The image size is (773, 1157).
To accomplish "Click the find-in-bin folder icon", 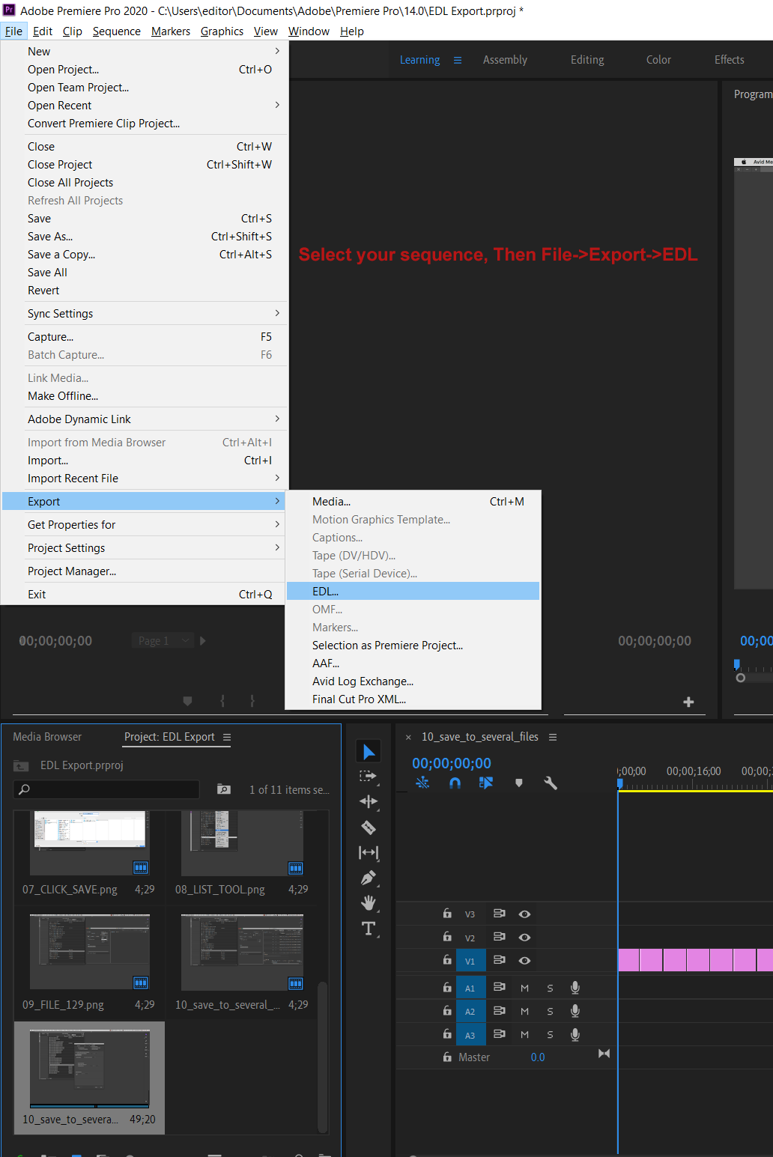I will point(224,789).
